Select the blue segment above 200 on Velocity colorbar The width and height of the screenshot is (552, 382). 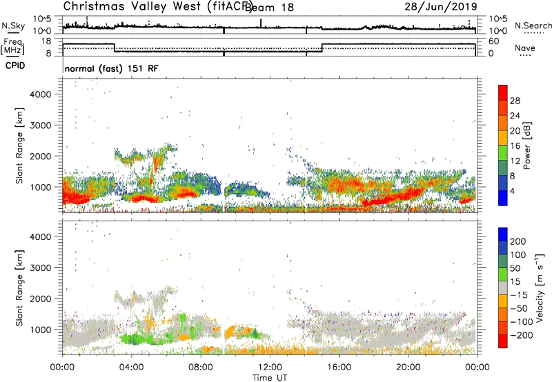tap(503, 234)
